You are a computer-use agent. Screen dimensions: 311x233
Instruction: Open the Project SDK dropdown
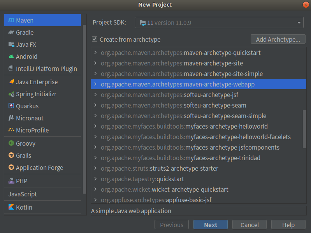pos(219,23)
